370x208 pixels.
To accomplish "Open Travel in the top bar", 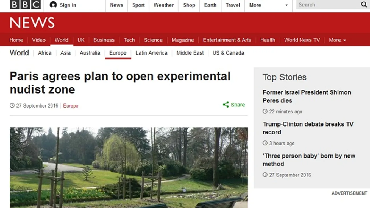I will coord(233,5).
